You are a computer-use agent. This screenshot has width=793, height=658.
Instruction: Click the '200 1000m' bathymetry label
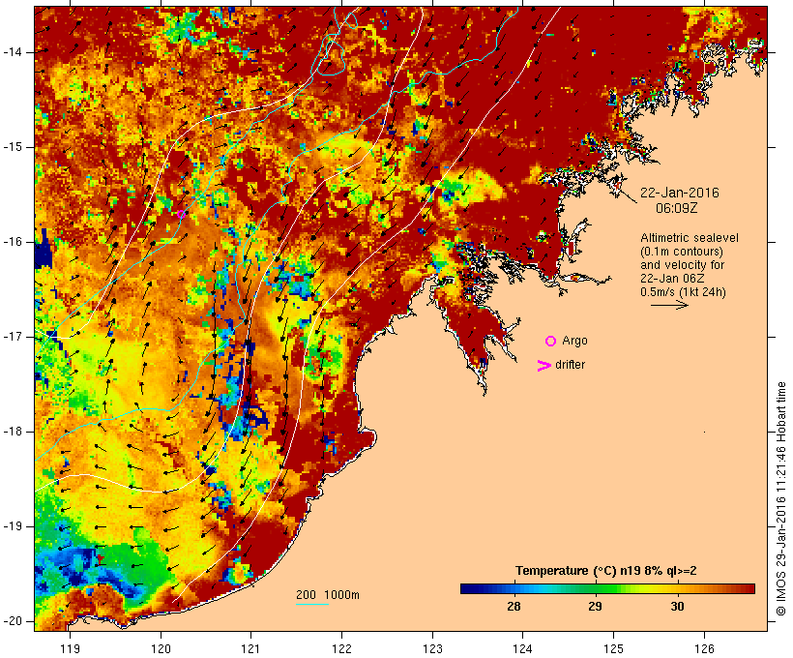point(328,595)
